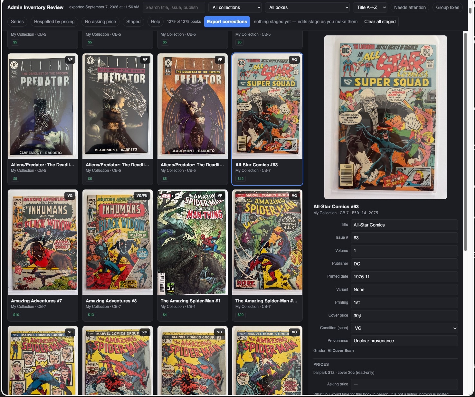Click the large All-Star Comics cover preview
The image size is (475, 397).
(x=385, y=117)
